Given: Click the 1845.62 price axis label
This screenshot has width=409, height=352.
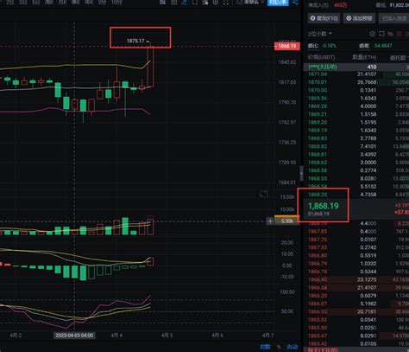Looking at the screenshot, I should tap(287, 62).
